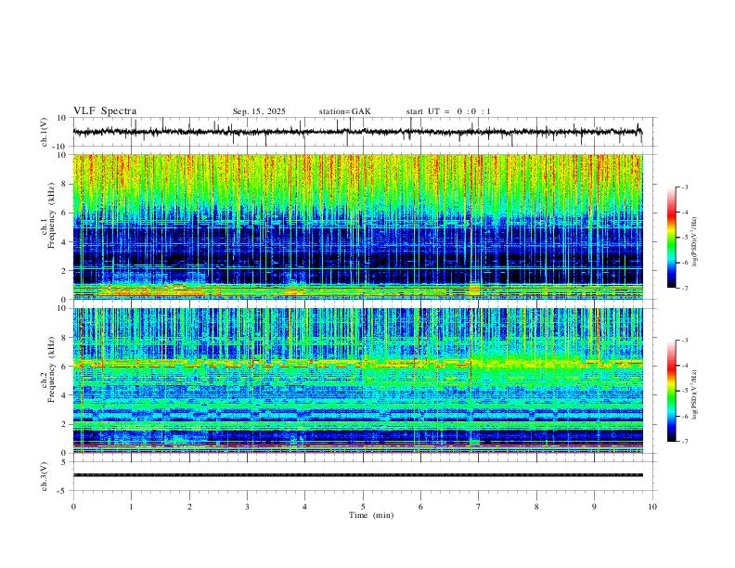Viewport: 735px width, 568px height.
Task: Click the ch.1 spectrogram panel
Action: click(358, 226)
